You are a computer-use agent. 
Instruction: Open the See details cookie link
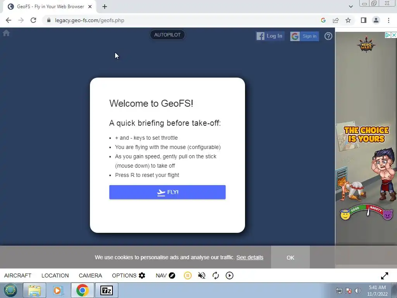[x=250, y=258]
